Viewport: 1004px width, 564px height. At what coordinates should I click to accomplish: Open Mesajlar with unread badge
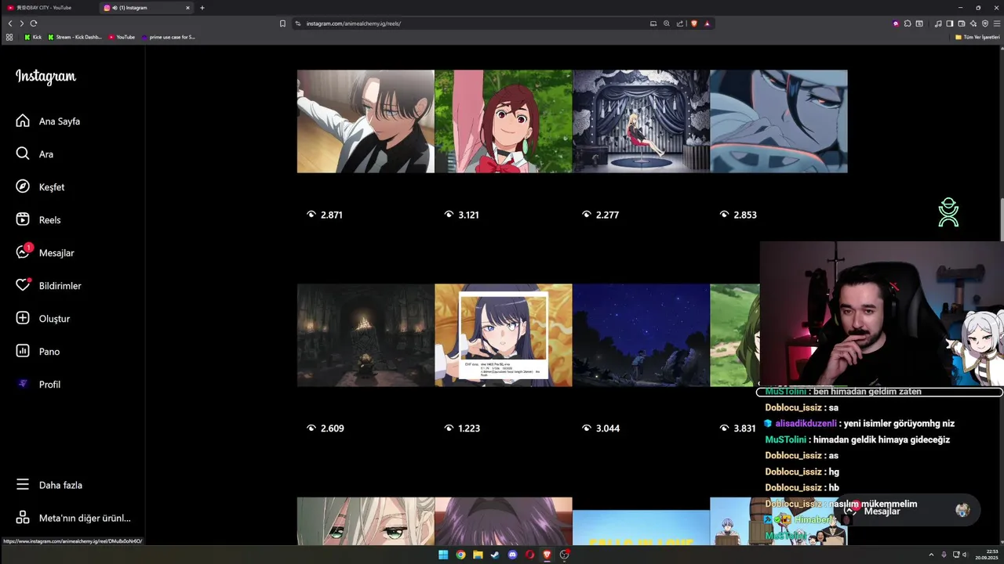45,253
